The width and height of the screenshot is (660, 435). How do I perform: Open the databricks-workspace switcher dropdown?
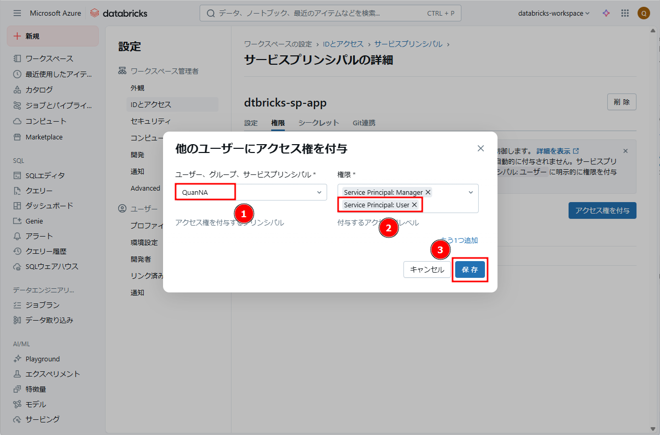(554, 13)
